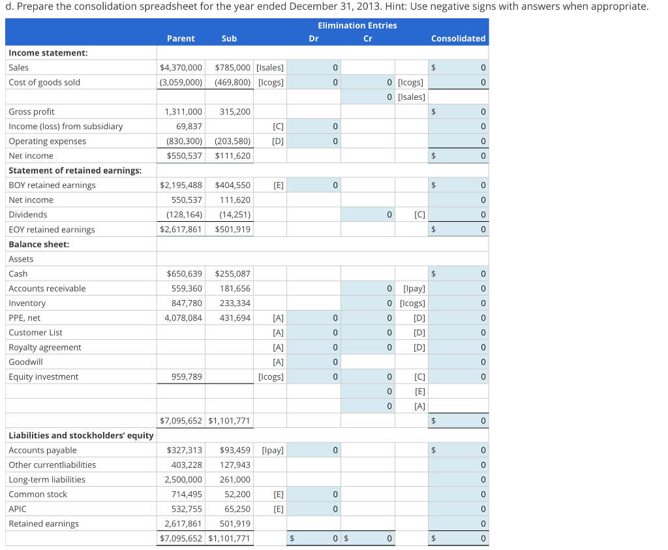
Task: Select the Equity investment credit field for [E]
Action: point(368,391)
